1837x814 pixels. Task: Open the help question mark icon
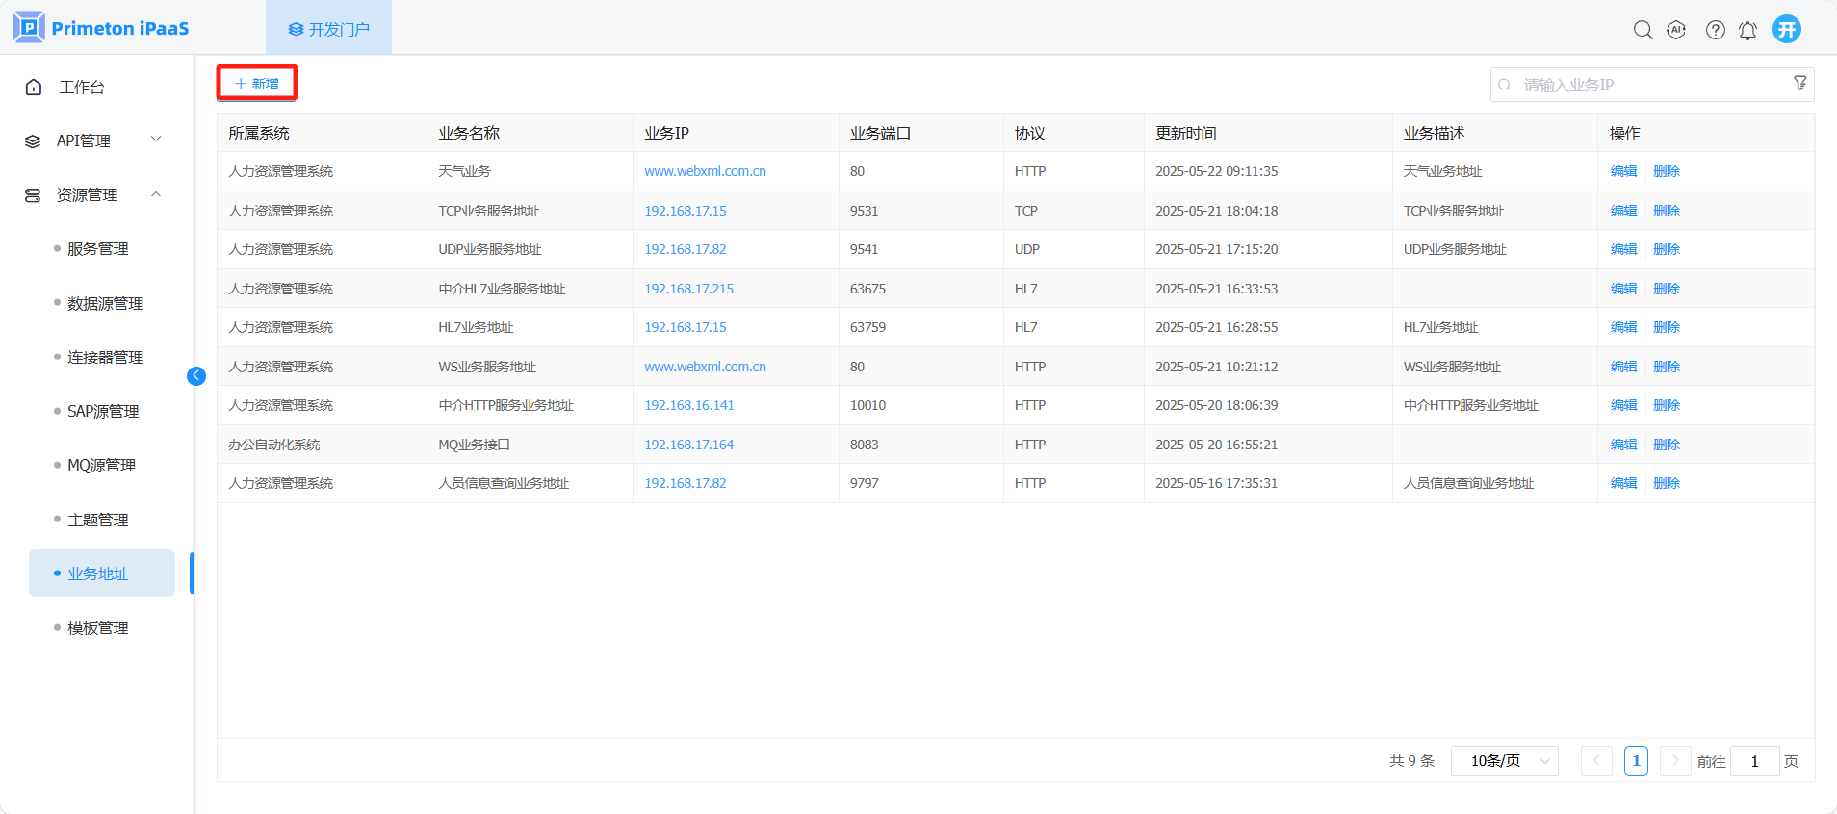point(1715,30)
